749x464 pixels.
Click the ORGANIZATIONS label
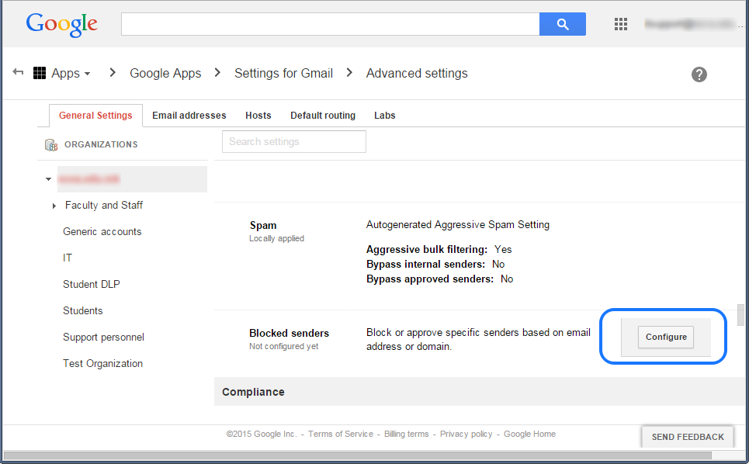pyautogui.click(x=101, y=144)
